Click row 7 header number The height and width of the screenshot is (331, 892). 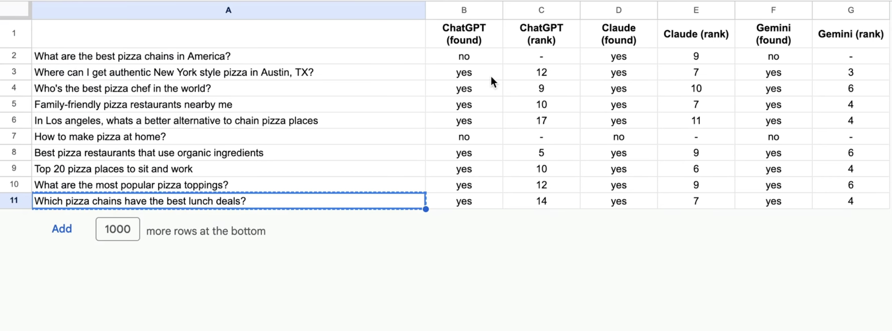[14, 137]
